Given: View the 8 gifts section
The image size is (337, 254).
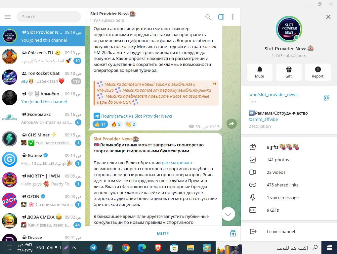Looking at the screenshot, I should (x=289, y=147).
